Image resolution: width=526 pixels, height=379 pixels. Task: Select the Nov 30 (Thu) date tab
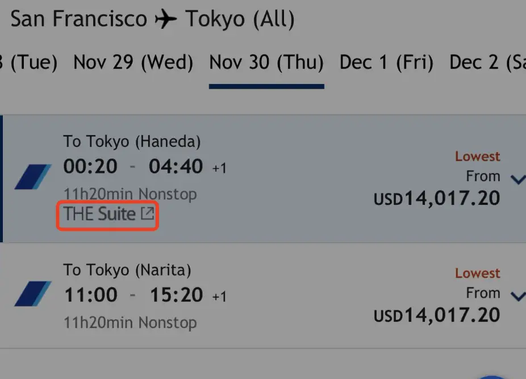tap(266, 62)
